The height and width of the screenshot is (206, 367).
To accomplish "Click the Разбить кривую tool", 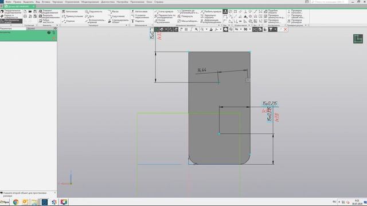I will click(x=211, y=11).
